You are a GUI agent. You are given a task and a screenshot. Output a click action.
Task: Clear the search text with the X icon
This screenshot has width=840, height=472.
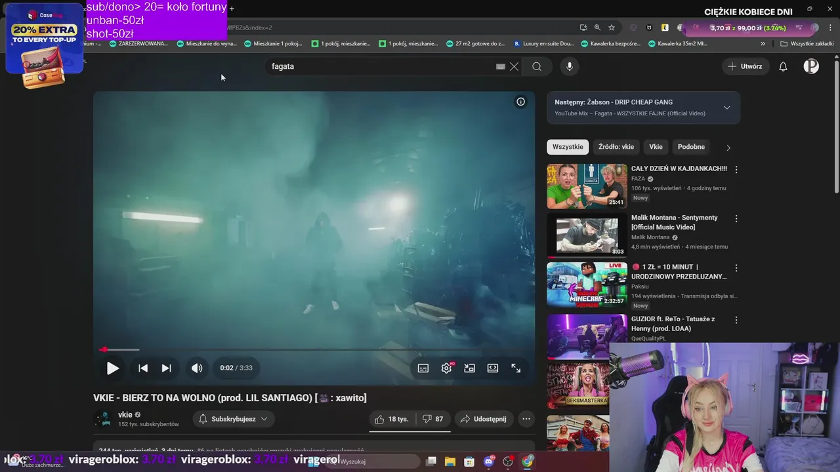click(x=514, y=66)
